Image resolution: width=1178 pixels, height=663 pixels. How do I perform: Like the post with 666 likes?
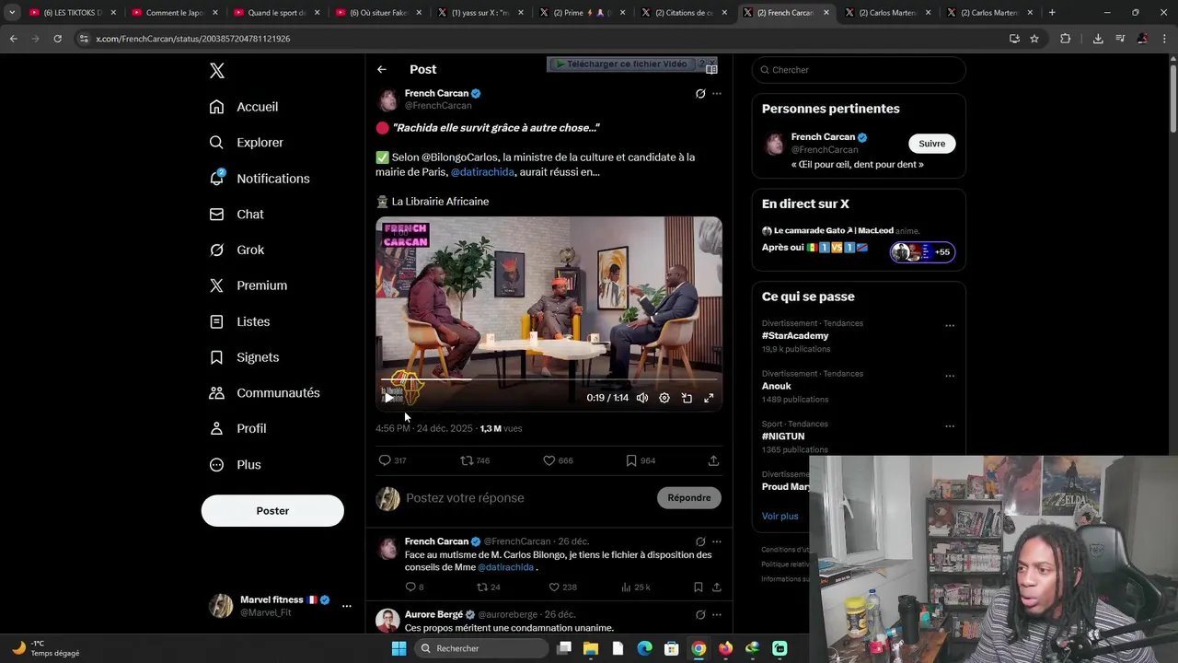[558, 460]
